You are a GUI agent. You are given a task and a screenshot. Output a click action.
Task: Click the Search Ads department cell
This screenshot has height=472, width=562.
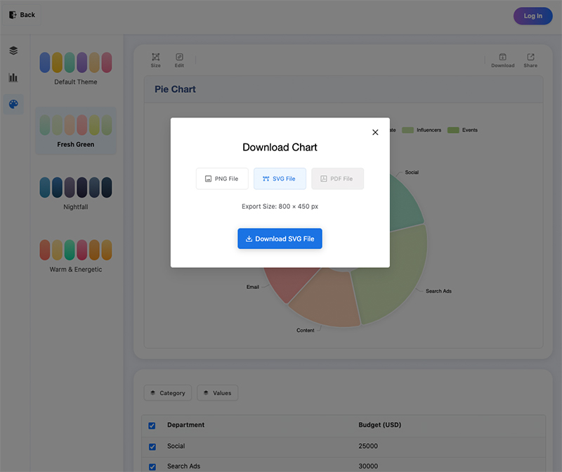click(183, 466)
